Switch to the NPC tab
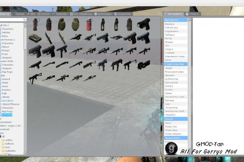The image size is (244, 162). [x=31, y=14]
